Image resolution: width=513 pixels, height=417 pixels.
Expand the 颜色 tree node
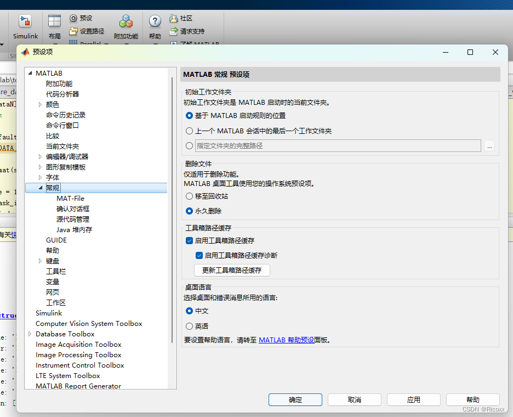click(40, 104)
